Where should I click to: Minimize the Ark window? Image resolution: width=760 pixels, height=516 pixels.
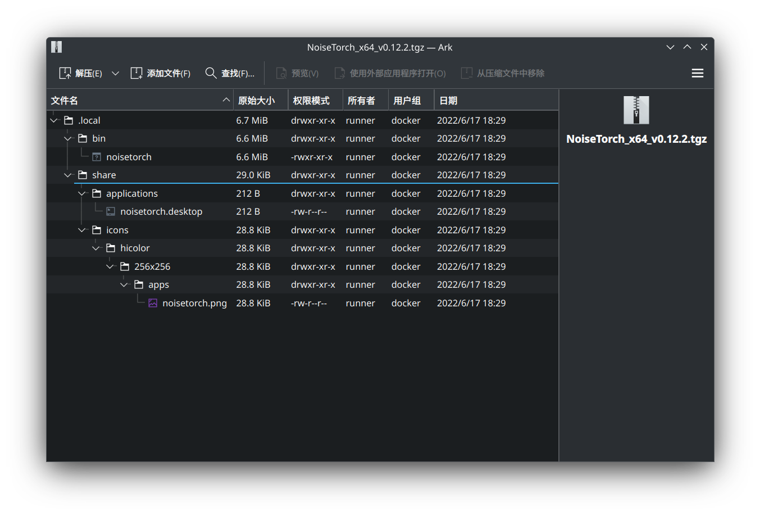point(670,47)
